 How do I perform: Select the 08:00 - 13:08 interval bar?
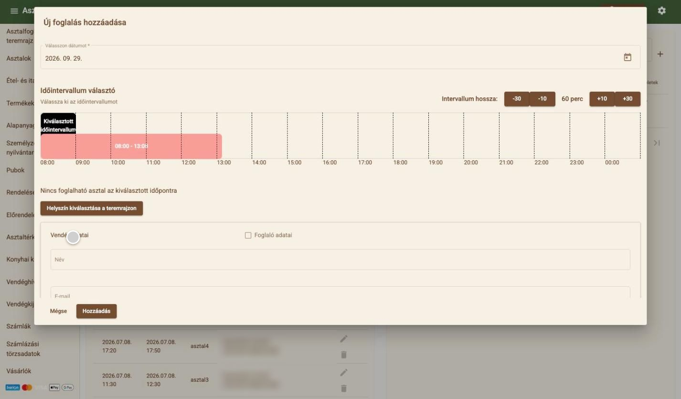(x=131, y=146)
